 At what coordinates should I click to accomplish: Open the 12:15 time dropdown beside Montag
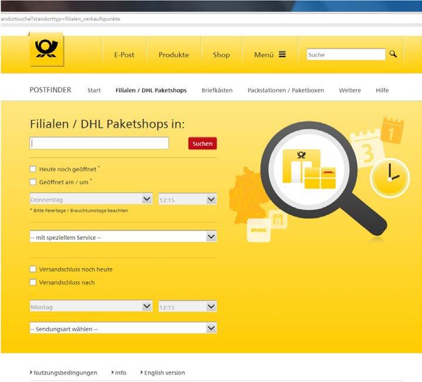[x=188, y=307]
